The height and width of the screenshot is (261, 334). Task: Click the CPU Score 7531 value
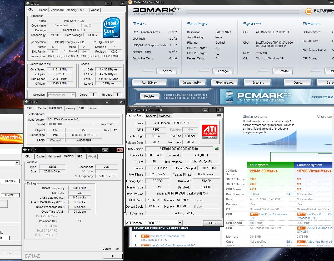(x=253, y=189)
